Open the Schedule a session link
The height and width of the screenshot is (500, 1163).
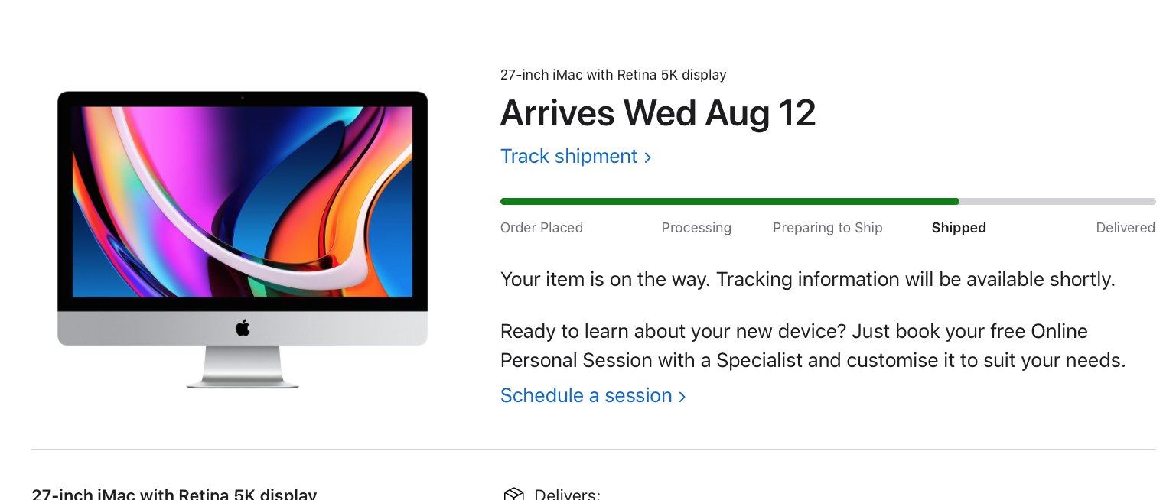pyautogui.click(x=593, y=395)
